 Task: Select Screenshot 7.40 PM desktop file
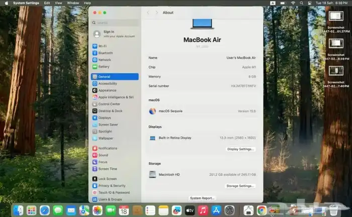coord(336,76)
